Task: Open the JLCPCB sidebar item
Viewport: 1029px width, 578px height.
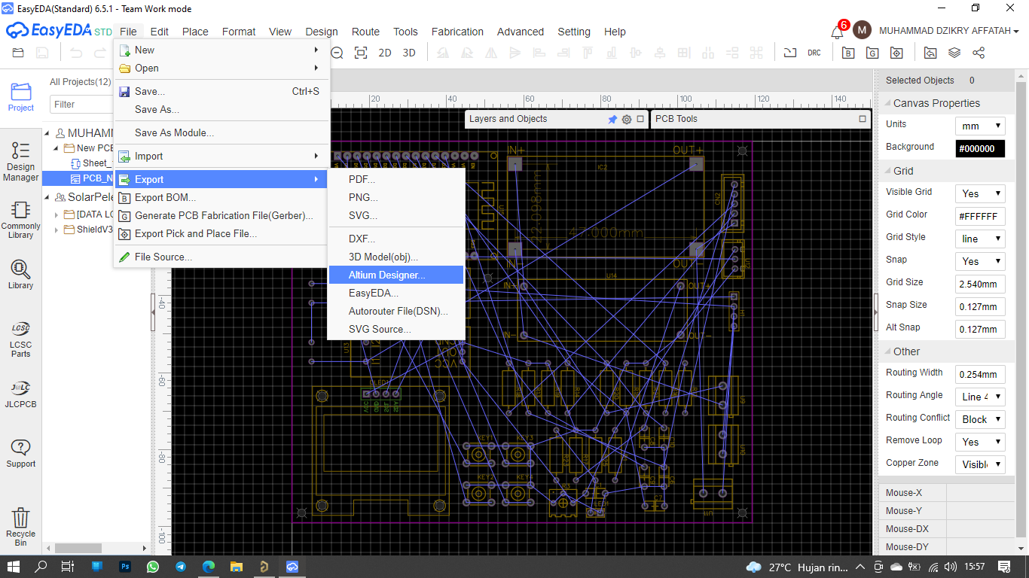Action: (21, 394)
